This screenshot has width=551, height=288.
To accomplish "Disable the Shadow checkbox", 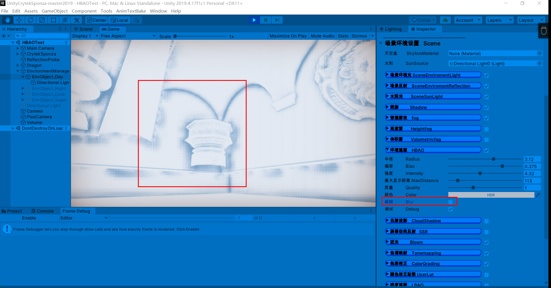I will [x=486, y=108].
